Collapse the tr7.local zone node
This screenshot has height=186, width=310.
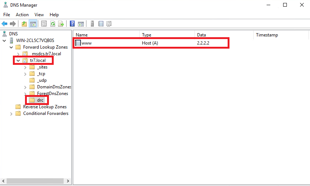tap(18, 61)
